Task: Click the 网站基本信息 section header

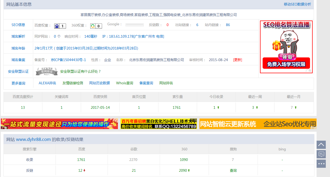Action: [x=19, y=4]
